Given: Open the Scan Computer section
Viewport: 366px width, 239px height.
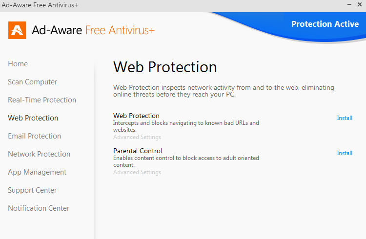Looking at the screenshot, I should [x=32, y=82].
